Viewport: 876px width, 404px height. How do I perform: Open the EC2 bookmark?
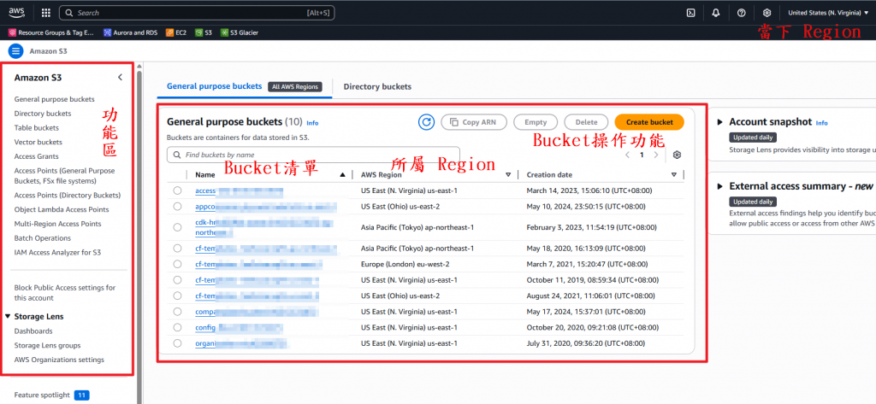pyautogui.click(x=176, y=32)
